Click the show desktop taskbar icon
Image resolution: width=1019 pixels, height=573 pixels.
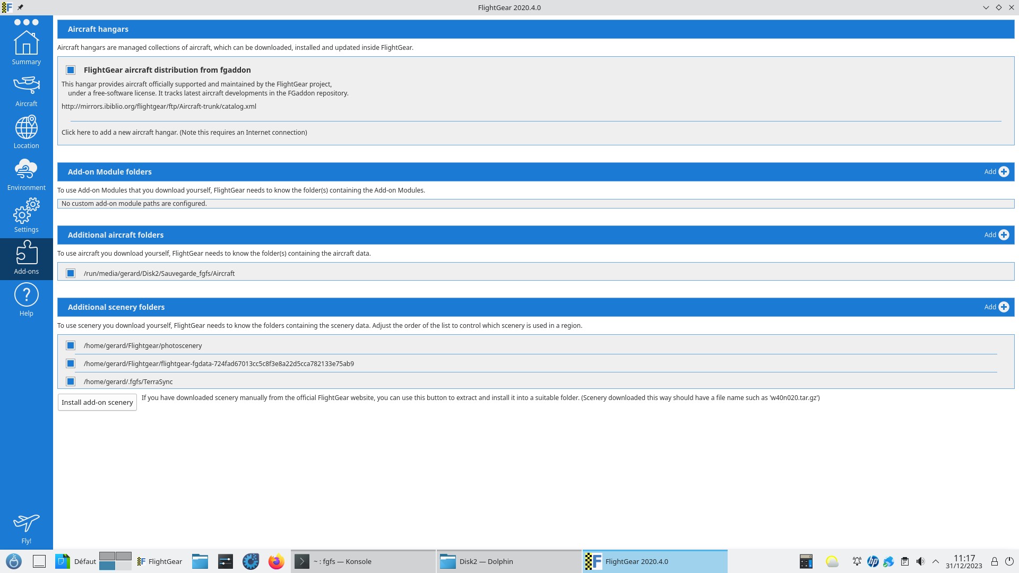pos(39,561)
